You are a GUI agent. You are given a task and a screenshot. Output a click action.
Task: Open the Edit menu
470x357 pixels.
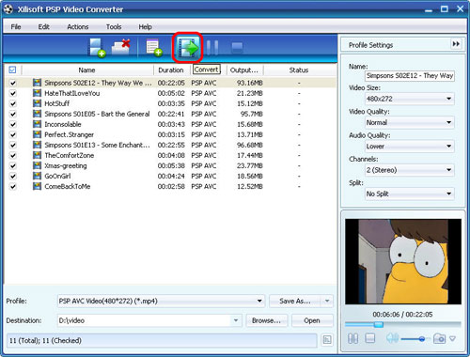pos(43,26)
